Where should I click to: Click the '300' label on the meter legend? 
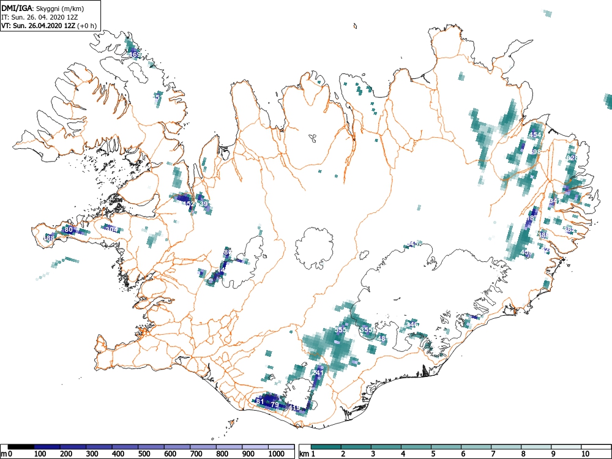(x=92, y=454)
